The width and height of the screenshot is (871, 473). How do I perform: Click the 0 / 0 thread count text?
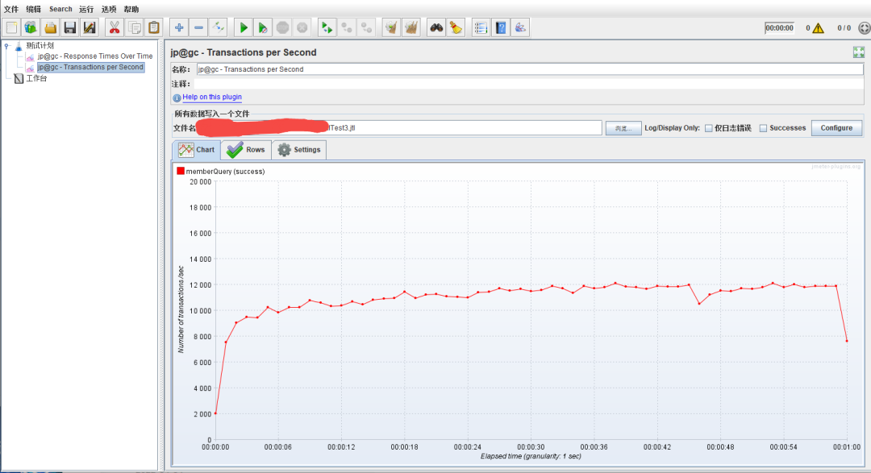pyautogui.click(x=844, y=27)
